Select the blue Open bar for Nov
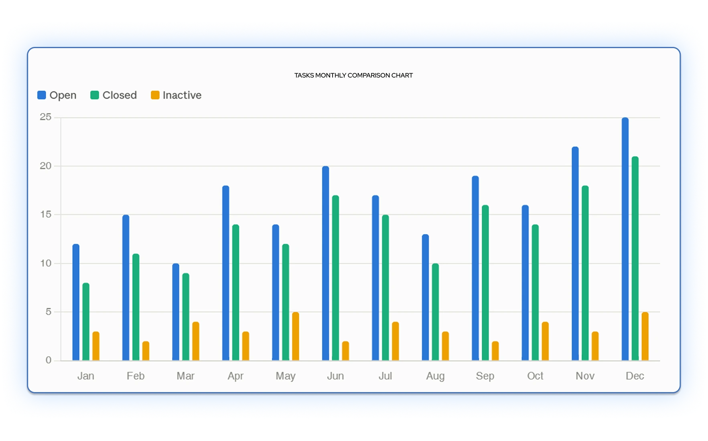 pos(575,253)
